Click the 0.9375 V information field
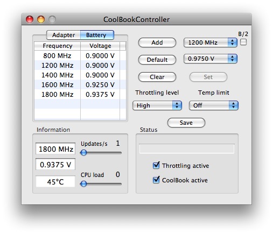Image resolution: width=273 pixels, height=234 pixels. tap(55, 165)
